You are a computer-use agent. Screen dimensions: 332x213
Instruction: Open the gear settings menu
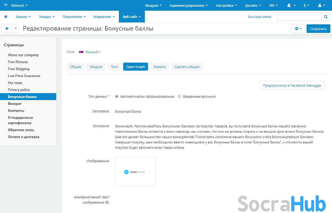298,29
